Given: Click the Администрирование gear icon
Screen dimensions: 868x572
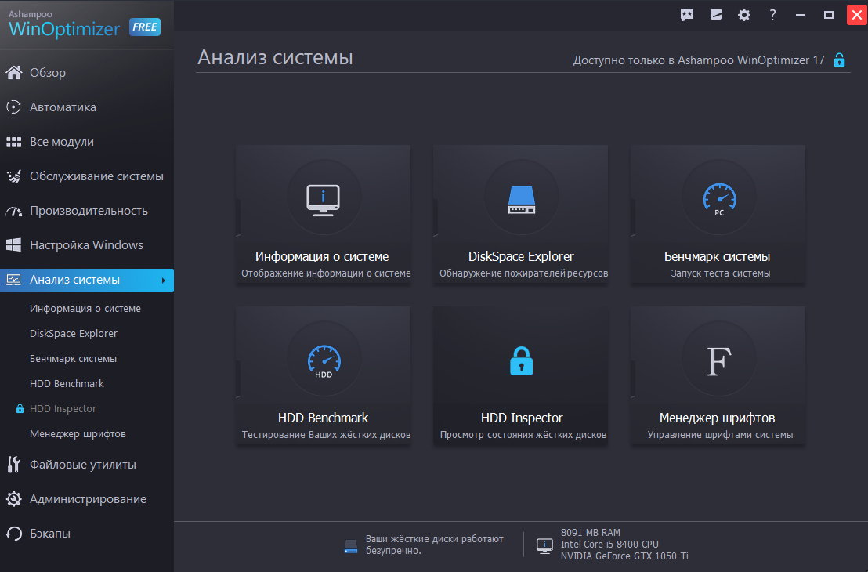Looking at the screenshot, I should coord(14,499).
